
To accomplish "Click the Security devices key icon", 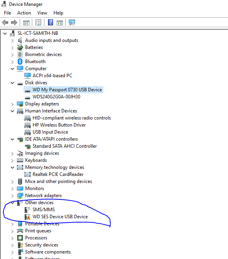I will coord(20,245).
